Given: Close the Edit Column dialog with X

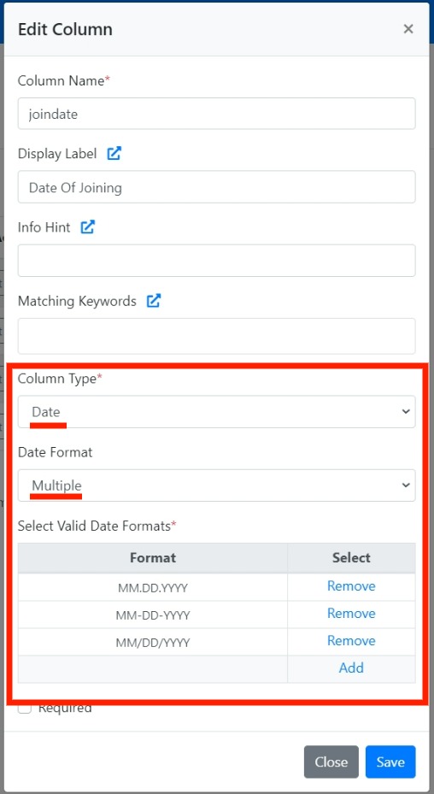Looking at the screenshot, I should [x=408, y=29].
